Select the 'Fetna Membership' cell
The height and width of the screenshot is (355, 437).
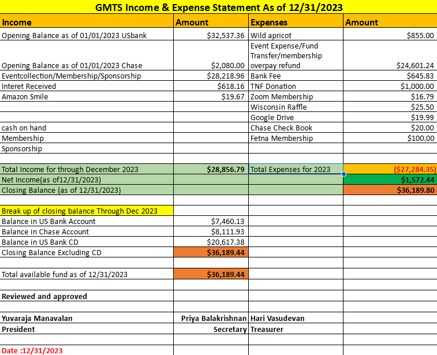296,138
